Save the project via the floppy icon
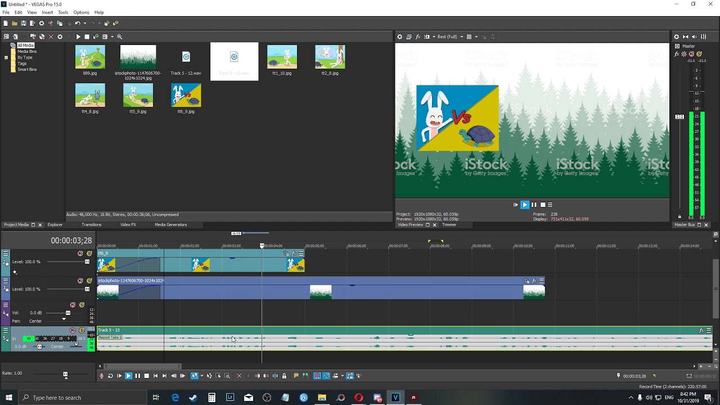The height and width of the screenshot is (405, 720). [x=24, y=23]
